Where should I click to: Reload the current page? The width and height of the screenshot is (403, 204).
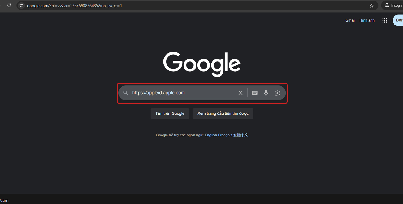9,5
